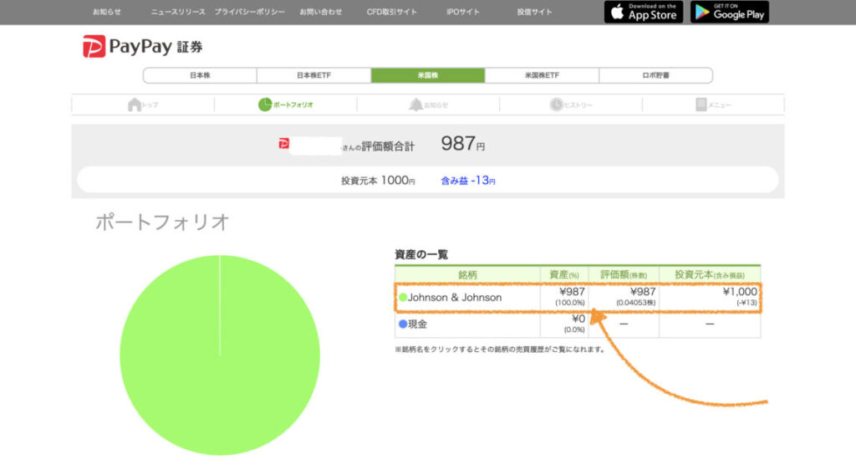Click the Johnson & Johnson stock name

pyautogui.click(x=454, y=298)
